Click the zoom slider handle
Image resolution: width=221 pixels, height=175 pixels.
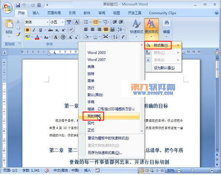pyautogui.click(x=192, y=170)
